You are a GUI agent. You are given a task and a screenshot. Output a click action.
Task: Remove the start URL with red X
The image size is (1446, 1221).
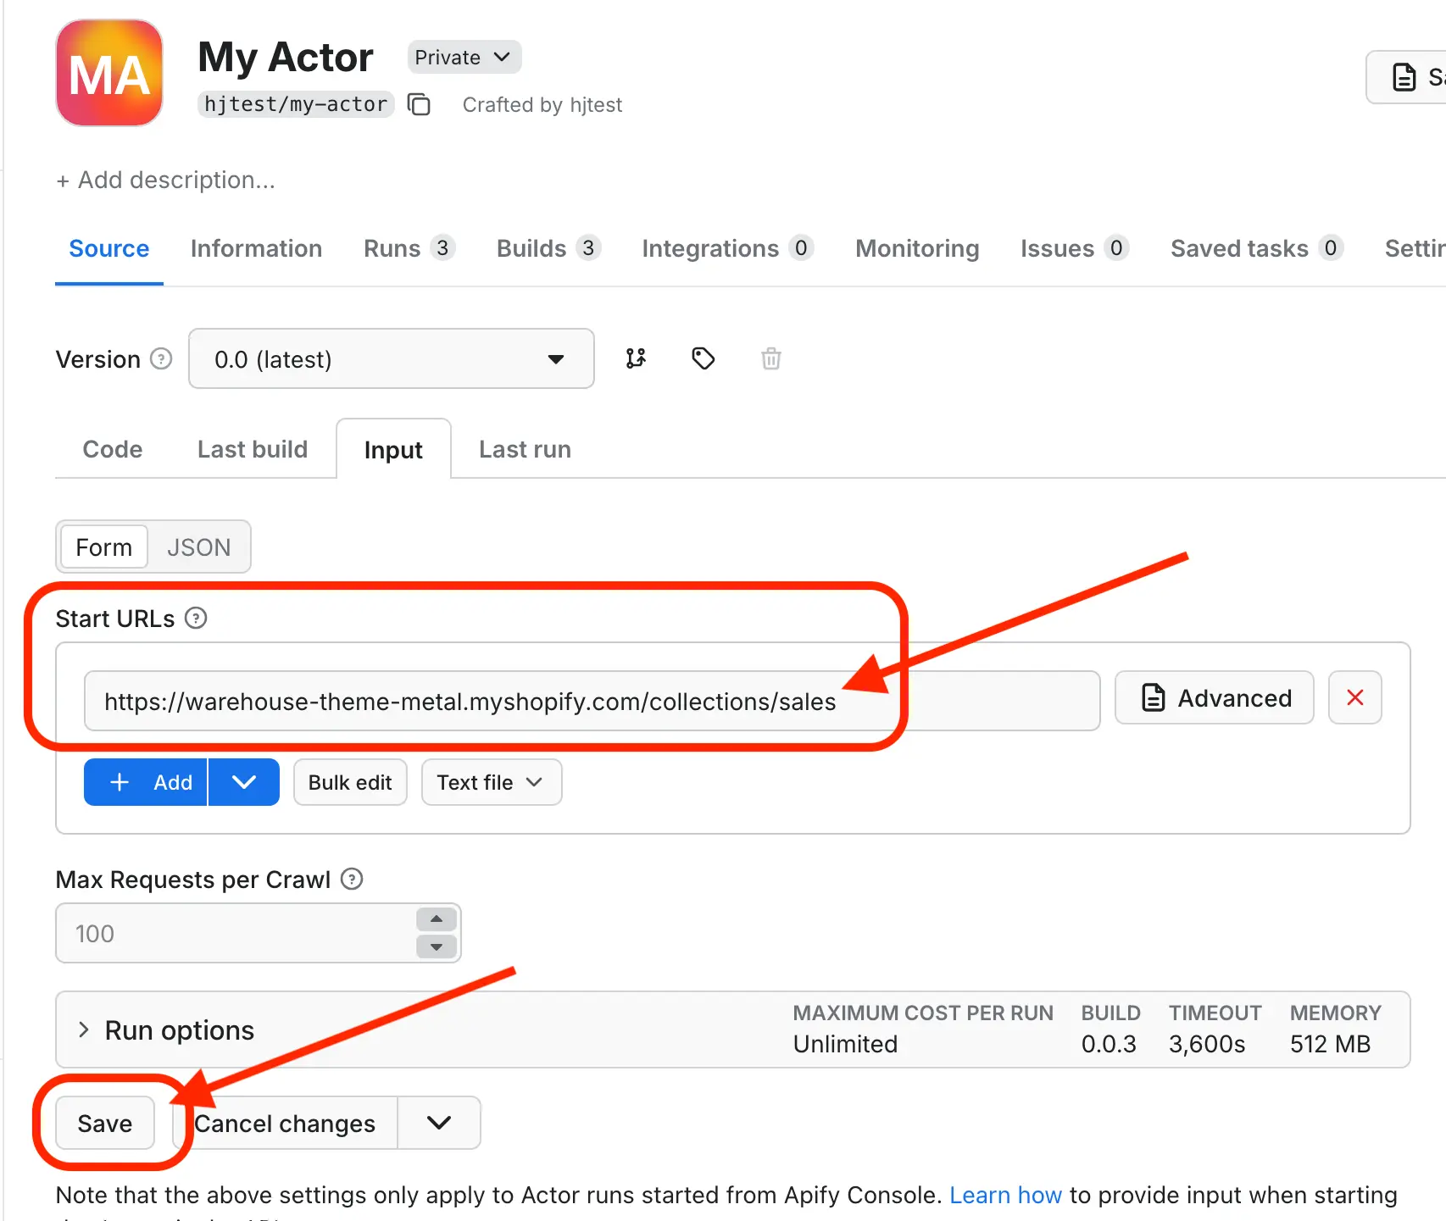(x=1355, y=697)
